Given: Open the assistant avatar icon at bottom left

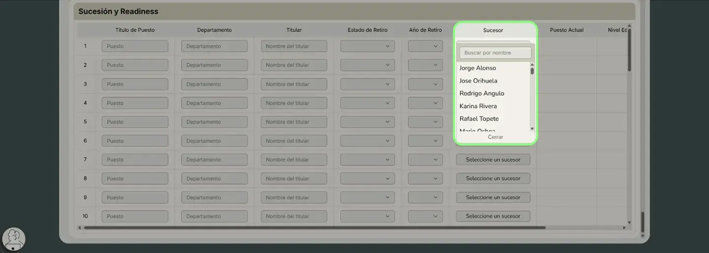Looking at the screenshot, I should (x=14, y=240).
